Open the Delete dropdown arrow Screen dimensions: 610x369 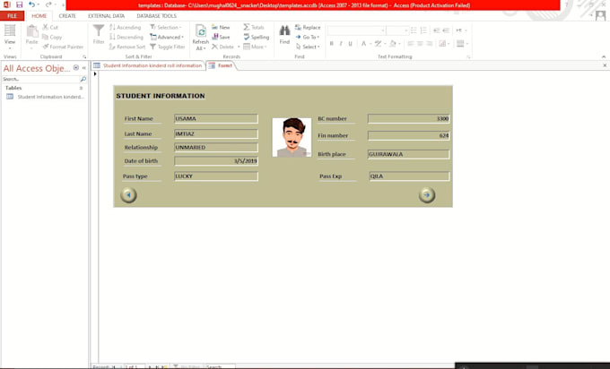tap(239, 47)
